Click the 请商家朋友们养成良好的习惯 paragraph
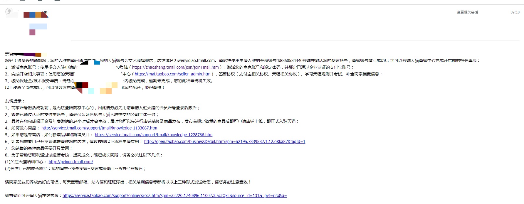Viewport: 524px width, 204px height. point(128,182)
